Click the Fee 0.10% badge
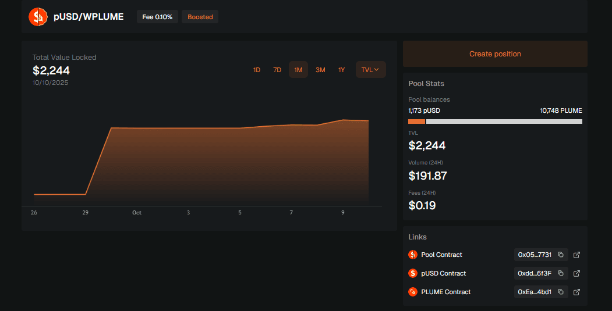This screenshot has width=612, height=311. pos(157,17)
